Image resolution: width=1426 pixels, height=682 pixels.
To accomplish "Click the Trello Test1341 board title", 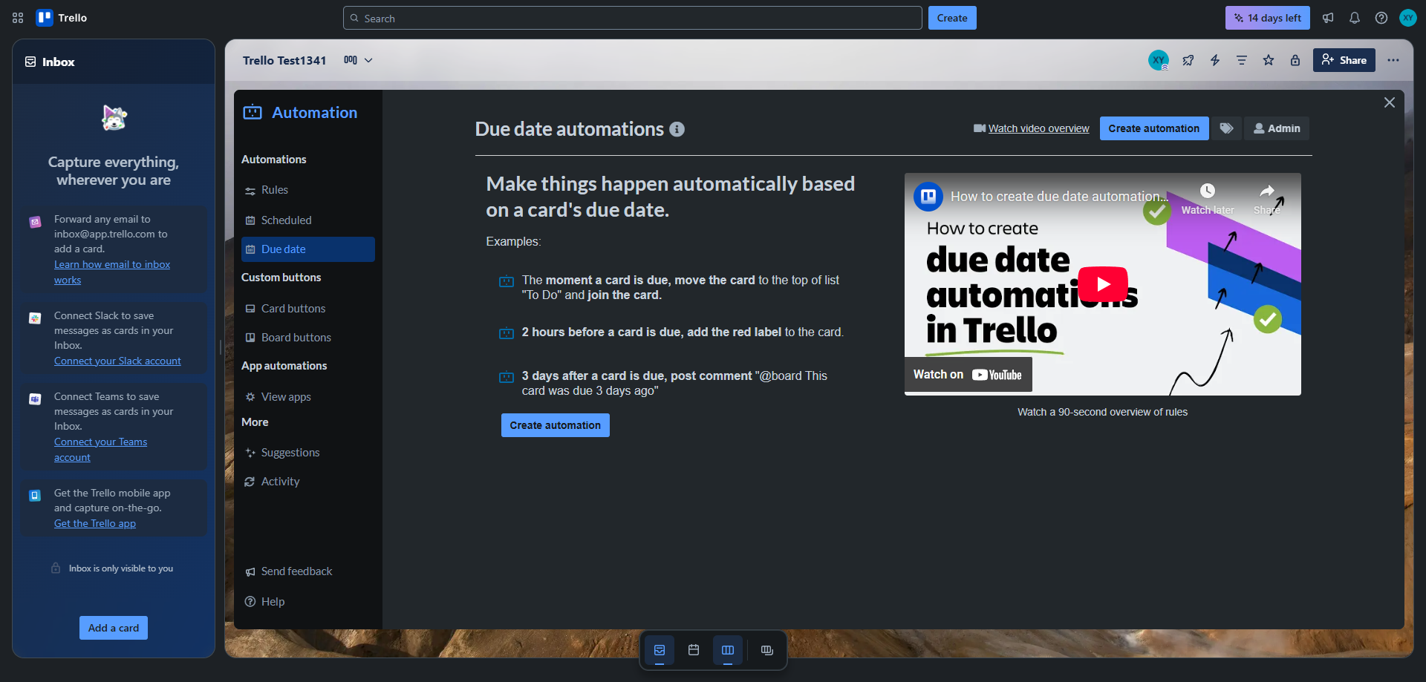I will 284,60.
